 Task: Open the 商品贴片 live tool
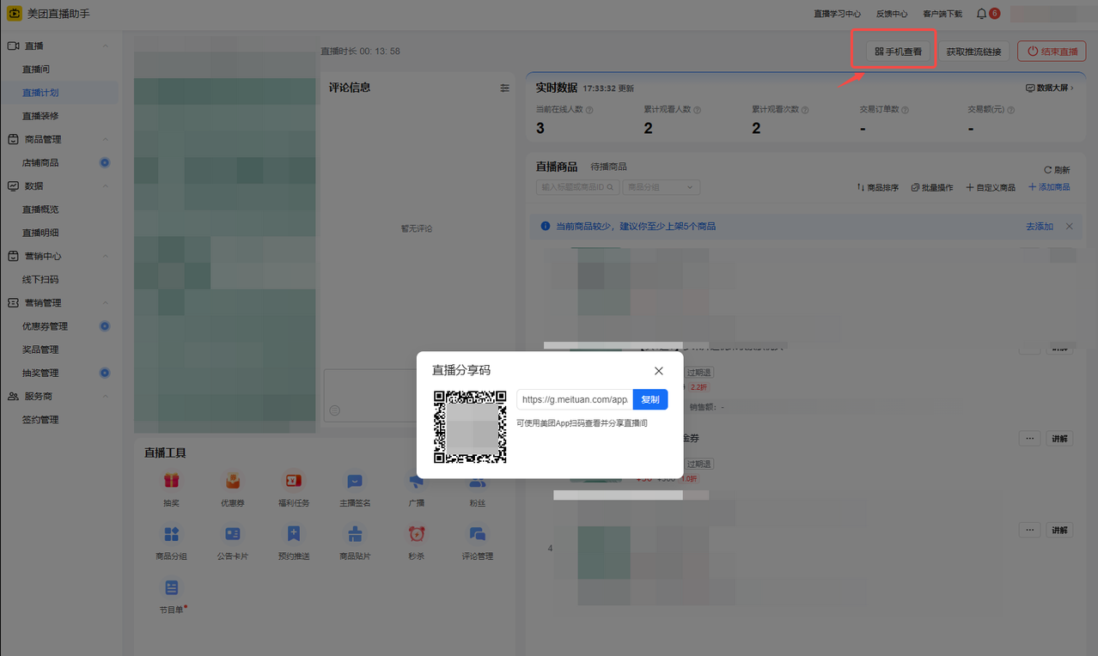(355, 534)
